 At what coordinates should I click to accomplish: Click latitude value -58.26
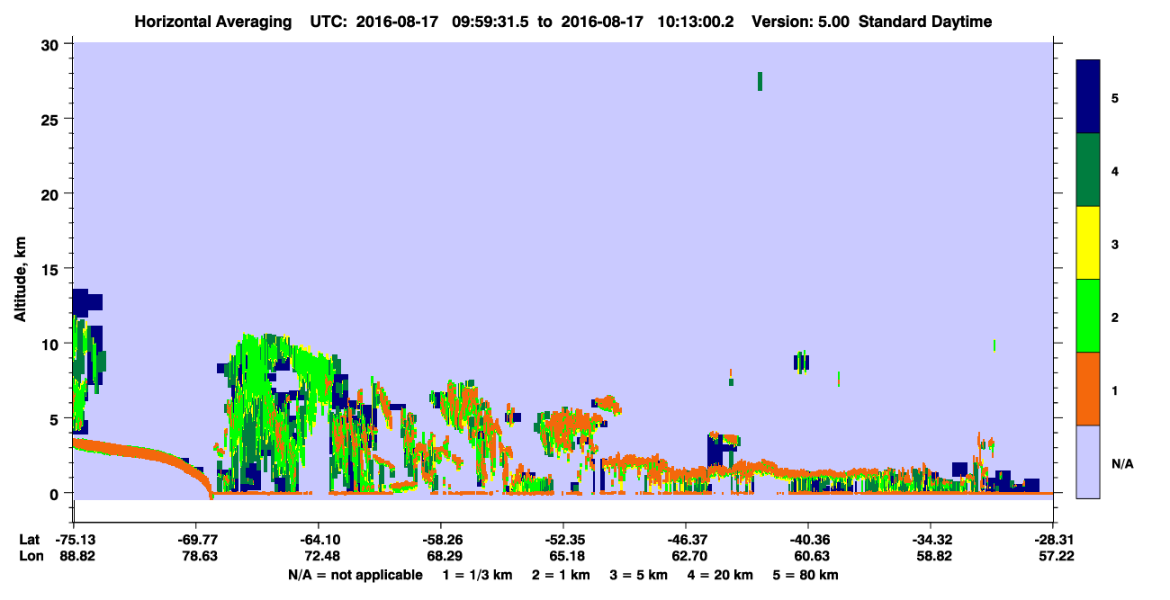(x=441, y=540)
